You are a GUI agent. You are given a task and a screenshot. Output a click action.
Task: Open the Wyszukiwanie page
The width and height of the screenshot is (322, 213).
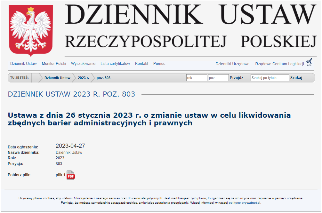84,64
